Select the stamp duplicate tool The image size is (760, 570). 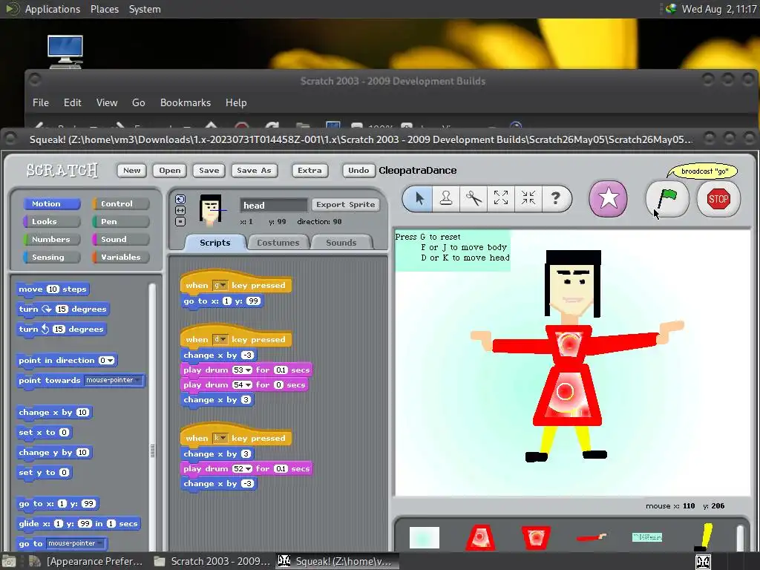point(446,198)
